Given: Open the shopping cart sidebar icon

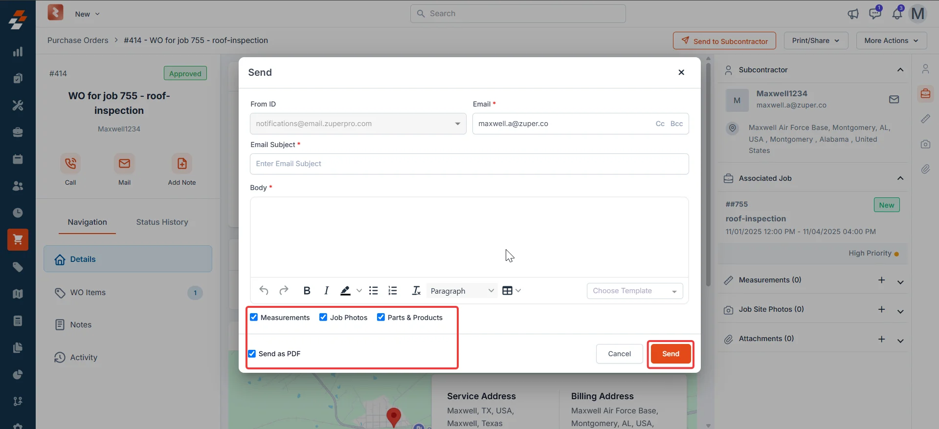Looking at the screenshot, I should coord(18,239).
